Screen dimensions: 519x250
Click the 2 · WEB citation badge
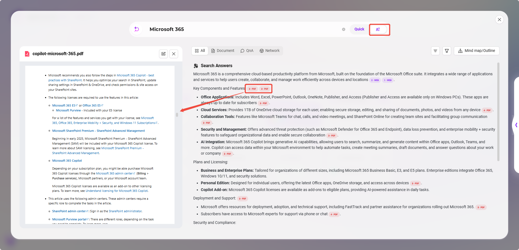[x=375, y=80]
